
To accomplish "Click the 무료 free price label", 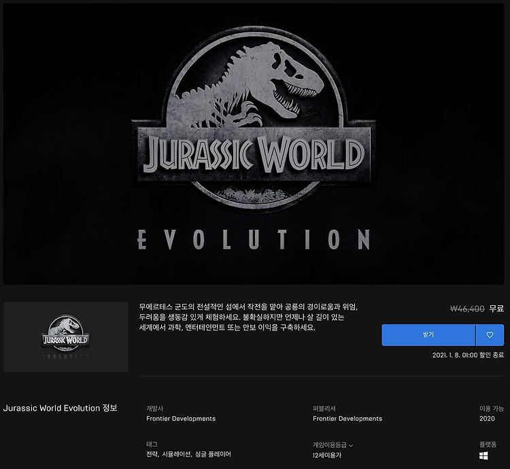I will 496,309.
